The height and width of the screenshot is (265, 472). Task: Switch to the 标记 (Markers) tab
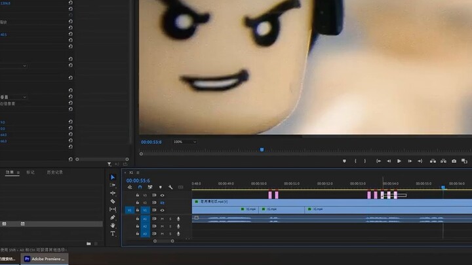(30, 172)
